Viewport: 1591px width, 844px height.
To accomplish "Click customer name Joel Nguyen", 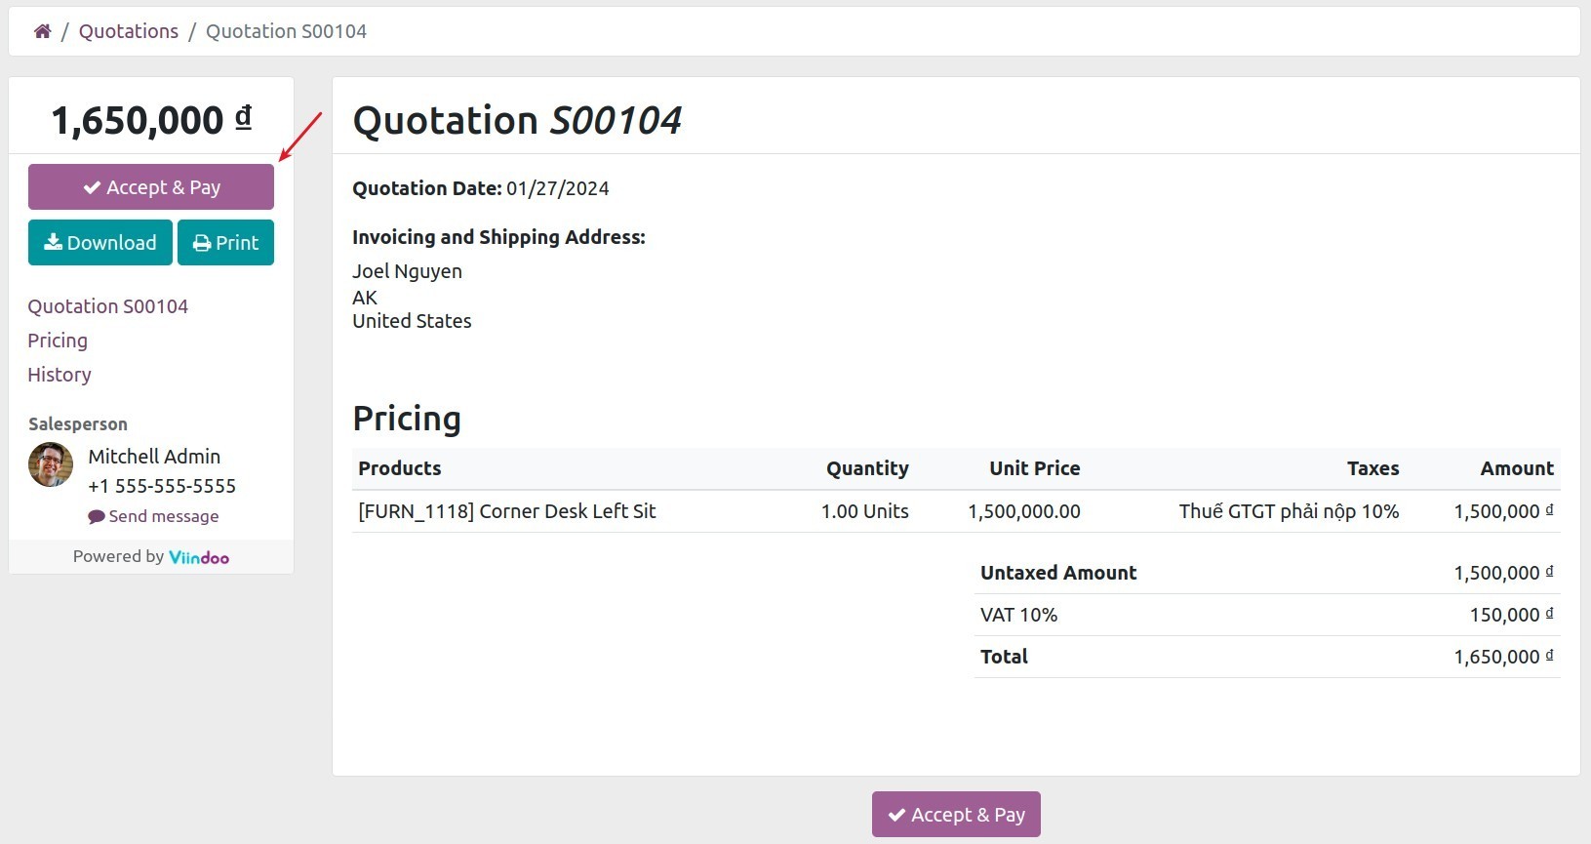I will tap(407, 271).
